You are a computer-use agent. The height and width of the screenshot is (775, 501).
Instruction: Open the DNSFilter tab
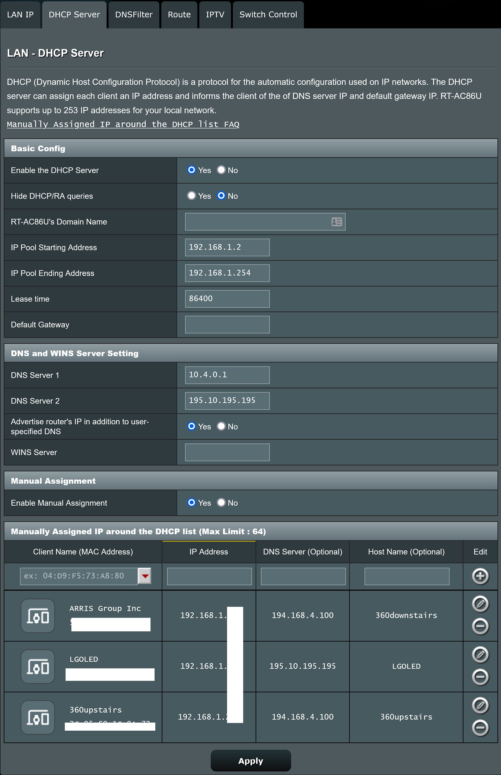pos(134,15)
